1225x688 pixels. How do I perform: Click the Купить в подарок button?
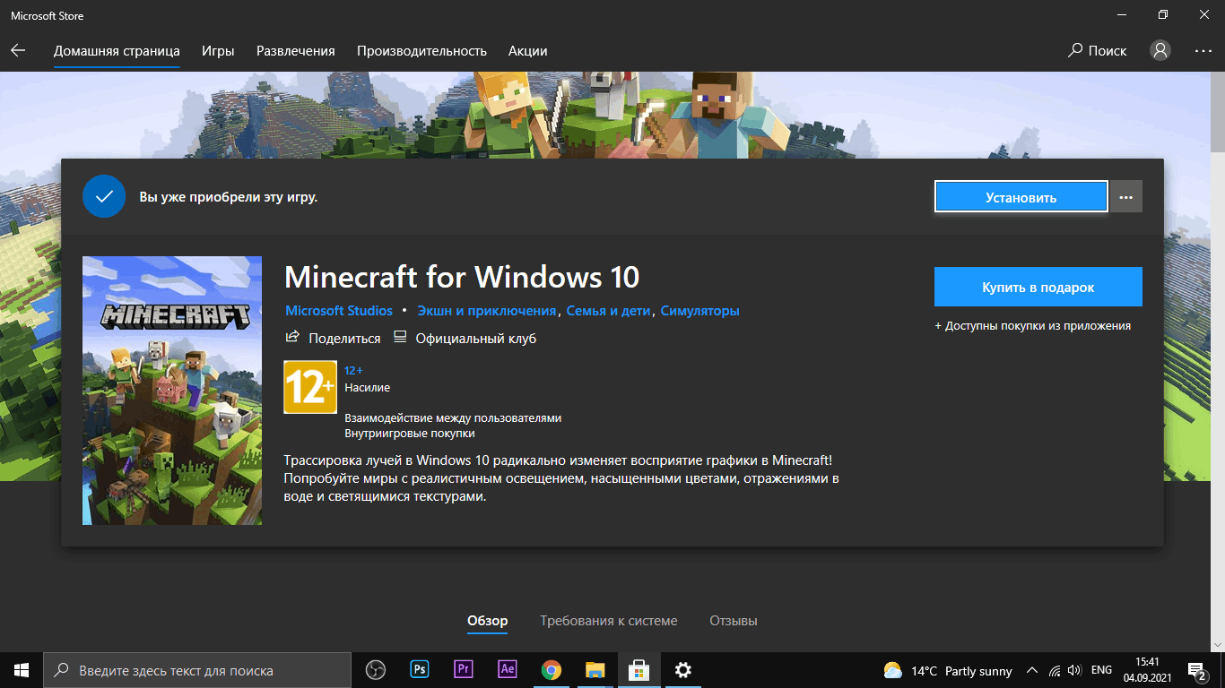[1038, 287]
